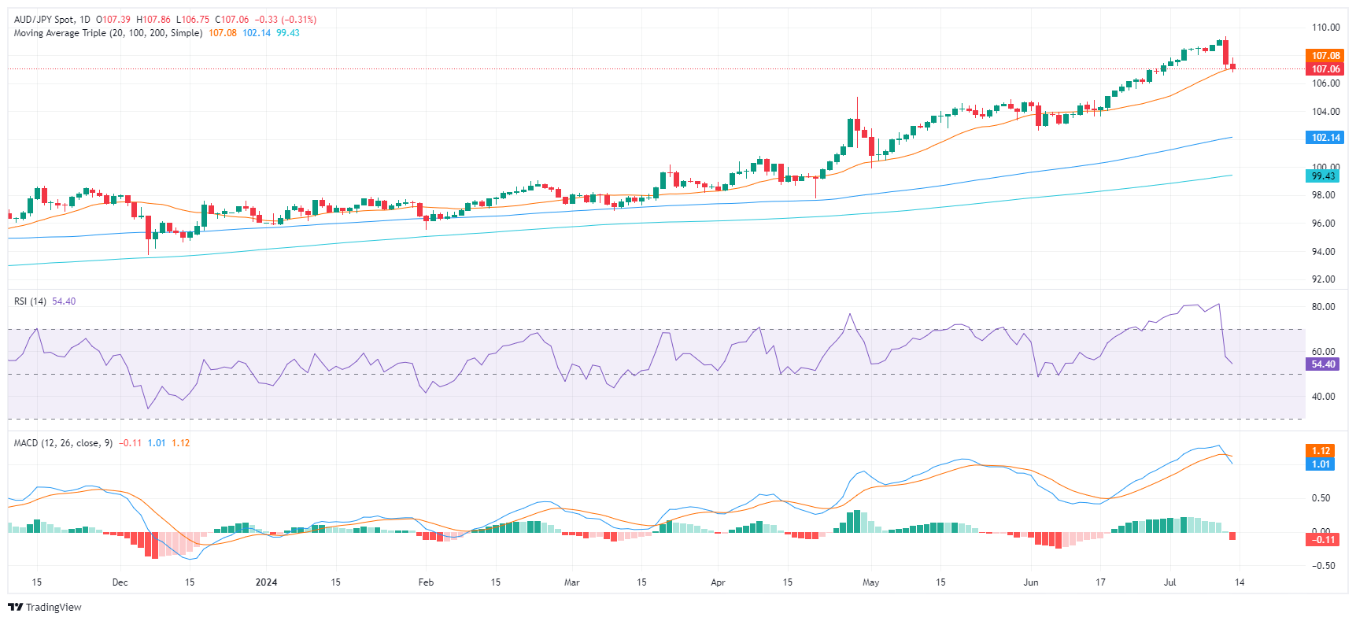Click the purple 54.40 RSI value tag
The image size is (1356, 621).
coord(1323,364)
